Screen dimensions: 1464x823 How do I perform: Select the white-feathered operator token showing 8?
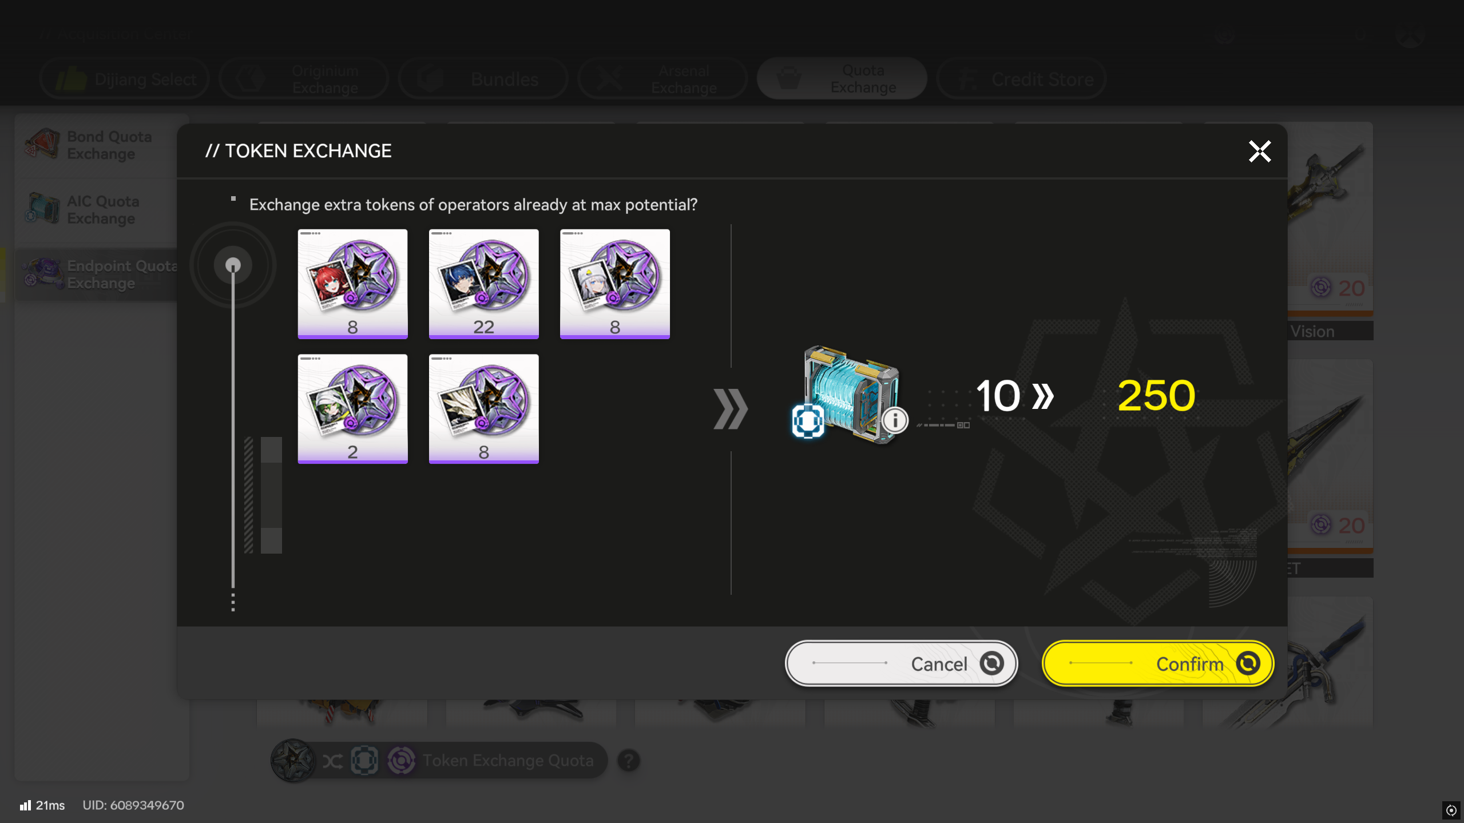pyautogui.click(x=483, y=408)
